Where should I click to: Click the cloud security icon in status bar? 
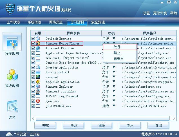point(9,134)
